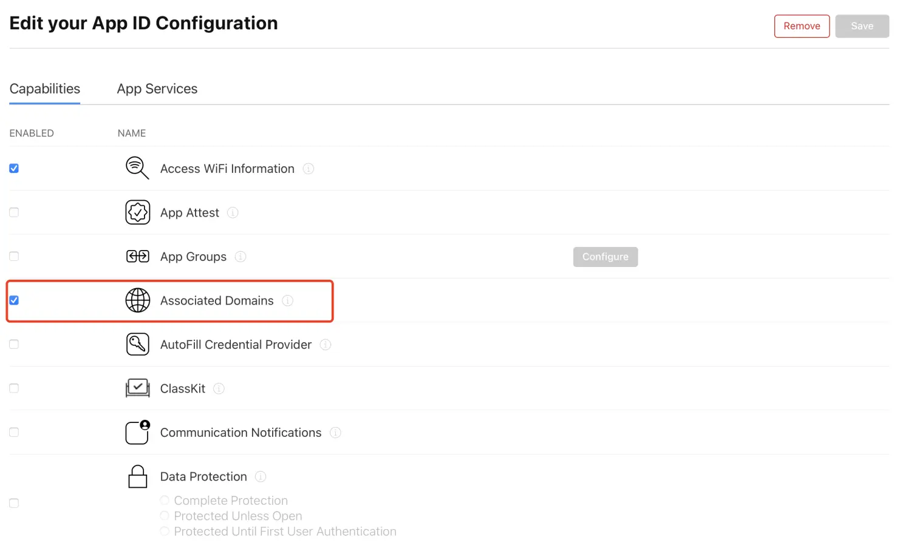Image resolution: width=911 pixels, height=551 pixels.
Task: Select the Capabilities tab
Action: (44, 89)
